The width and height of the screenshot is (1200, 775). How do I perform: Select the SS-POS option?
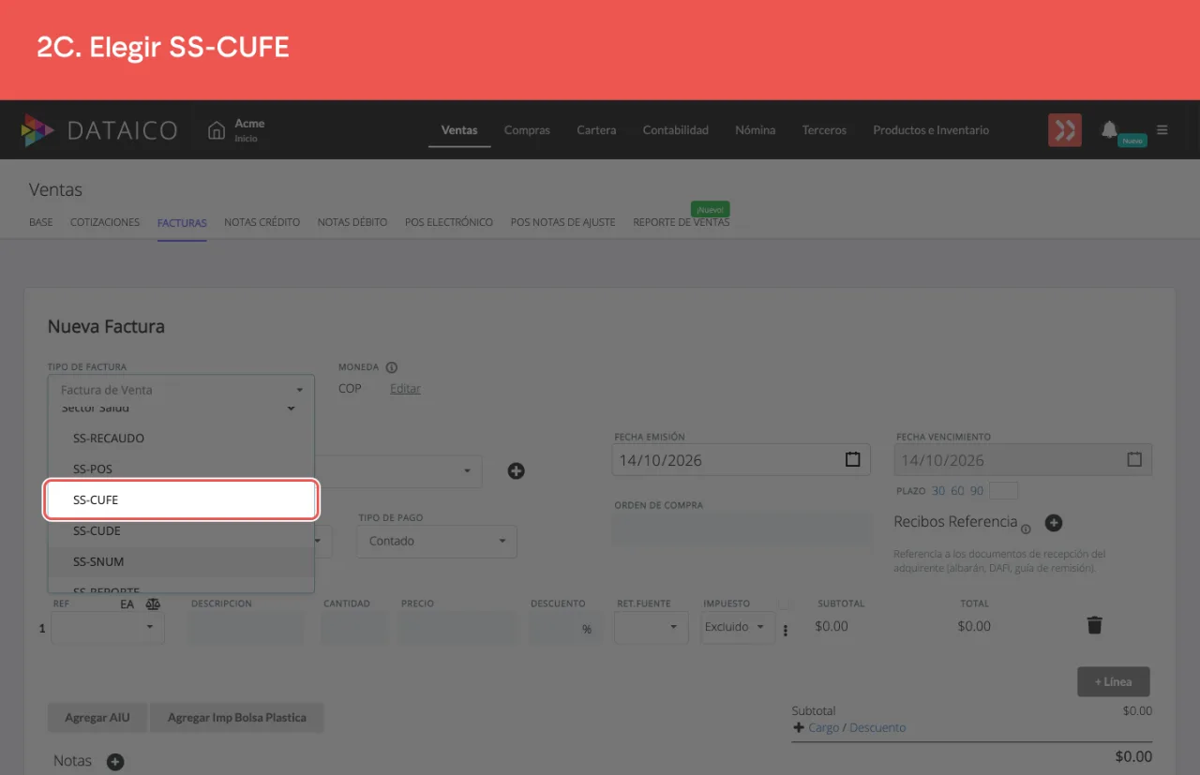click(181, 469)
